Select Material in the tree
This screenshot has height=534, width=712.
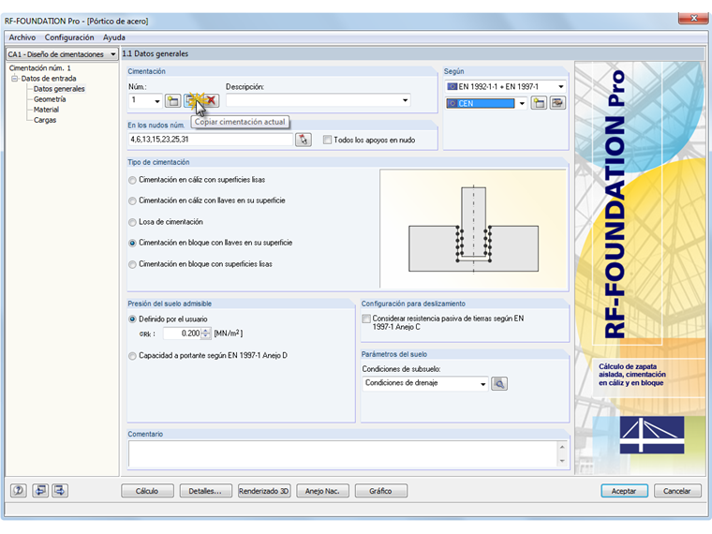(x=46, y=110)
